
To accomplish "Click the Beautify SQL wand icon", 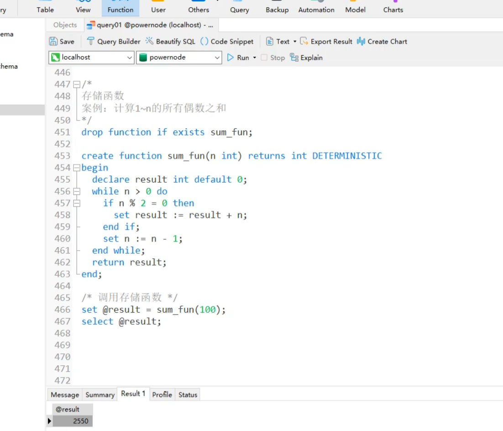I will (x=149, y=41).
